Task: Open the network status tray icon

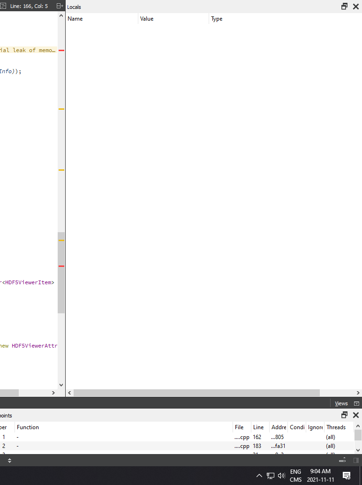Action: click(x=271, y=476)
